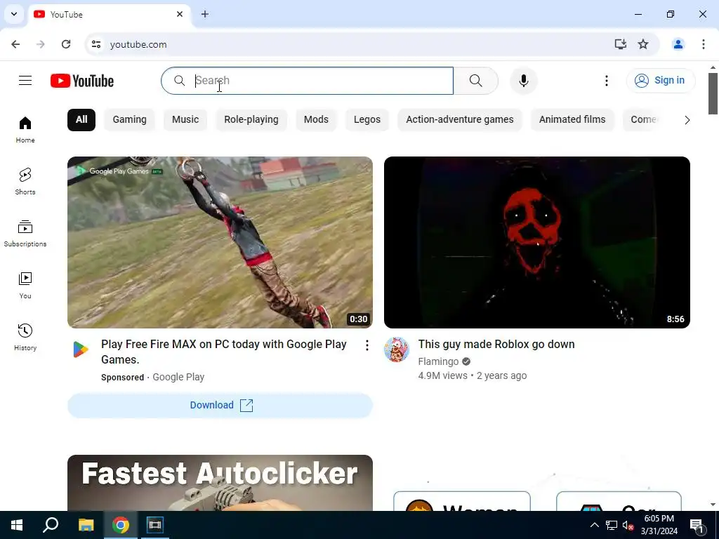
Task: Click the Sign in button
Action: point(660,80)
